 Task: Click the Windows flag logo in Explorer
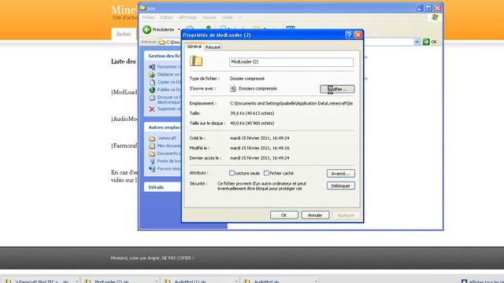[x=435, y=17]
